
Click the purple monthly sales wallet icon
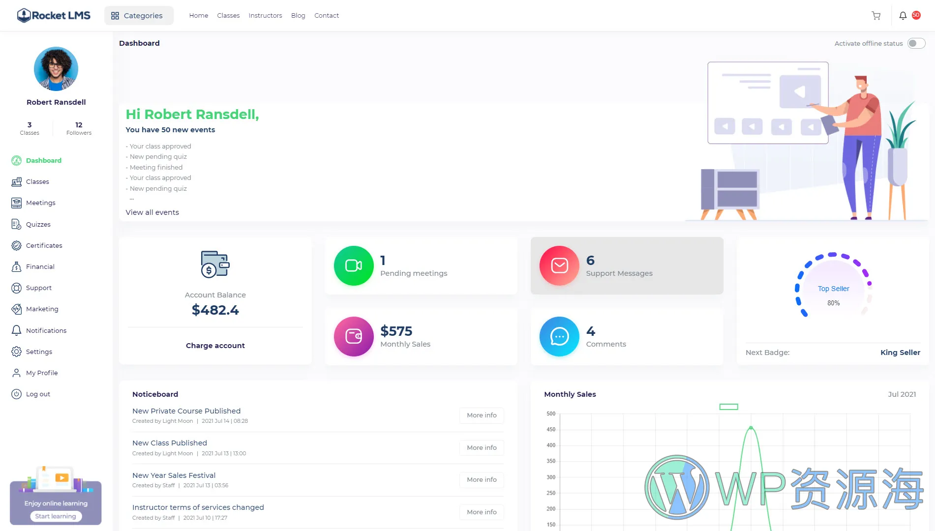[354, 336]
